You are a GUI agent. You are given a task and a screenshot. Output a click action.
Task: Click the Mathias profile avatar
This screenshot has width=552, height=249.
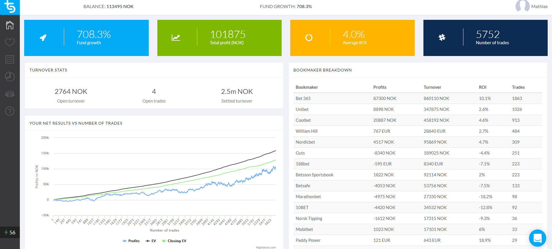pyautogui.click(x=522, y=6)
